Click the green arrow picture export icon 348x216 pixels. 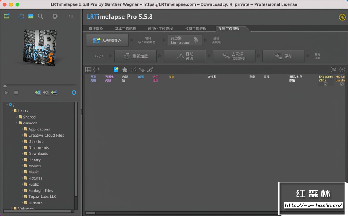[x=54, y=92]
